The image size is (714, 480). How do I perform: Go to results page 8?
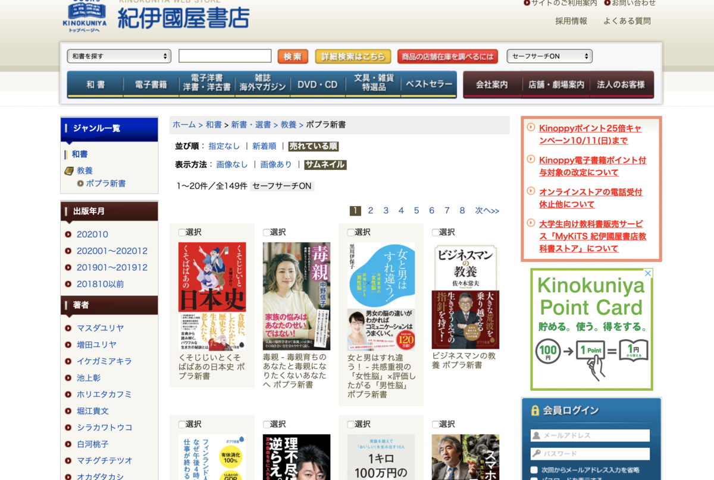coord(462,210)
